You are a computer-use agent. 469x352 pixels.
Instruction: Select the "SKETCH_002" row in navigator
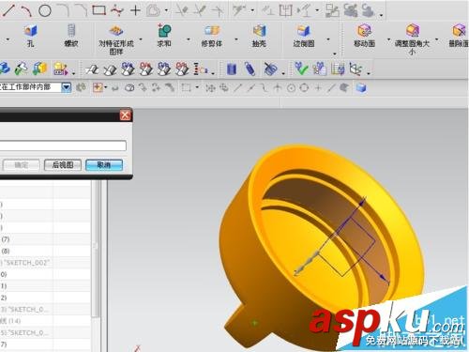click(45, 263)
